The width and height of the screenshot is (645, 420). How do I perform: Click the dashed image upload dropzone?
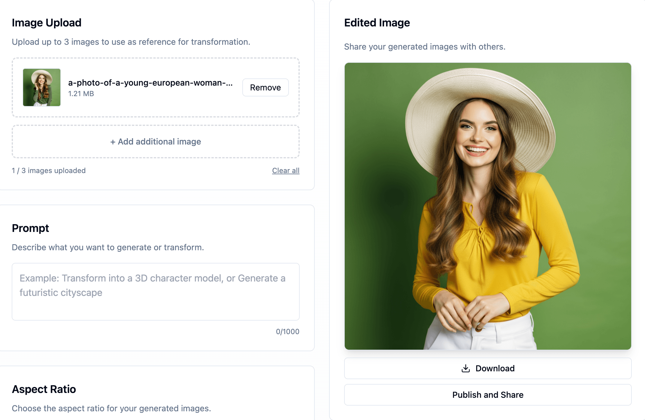tap(156, 87)
